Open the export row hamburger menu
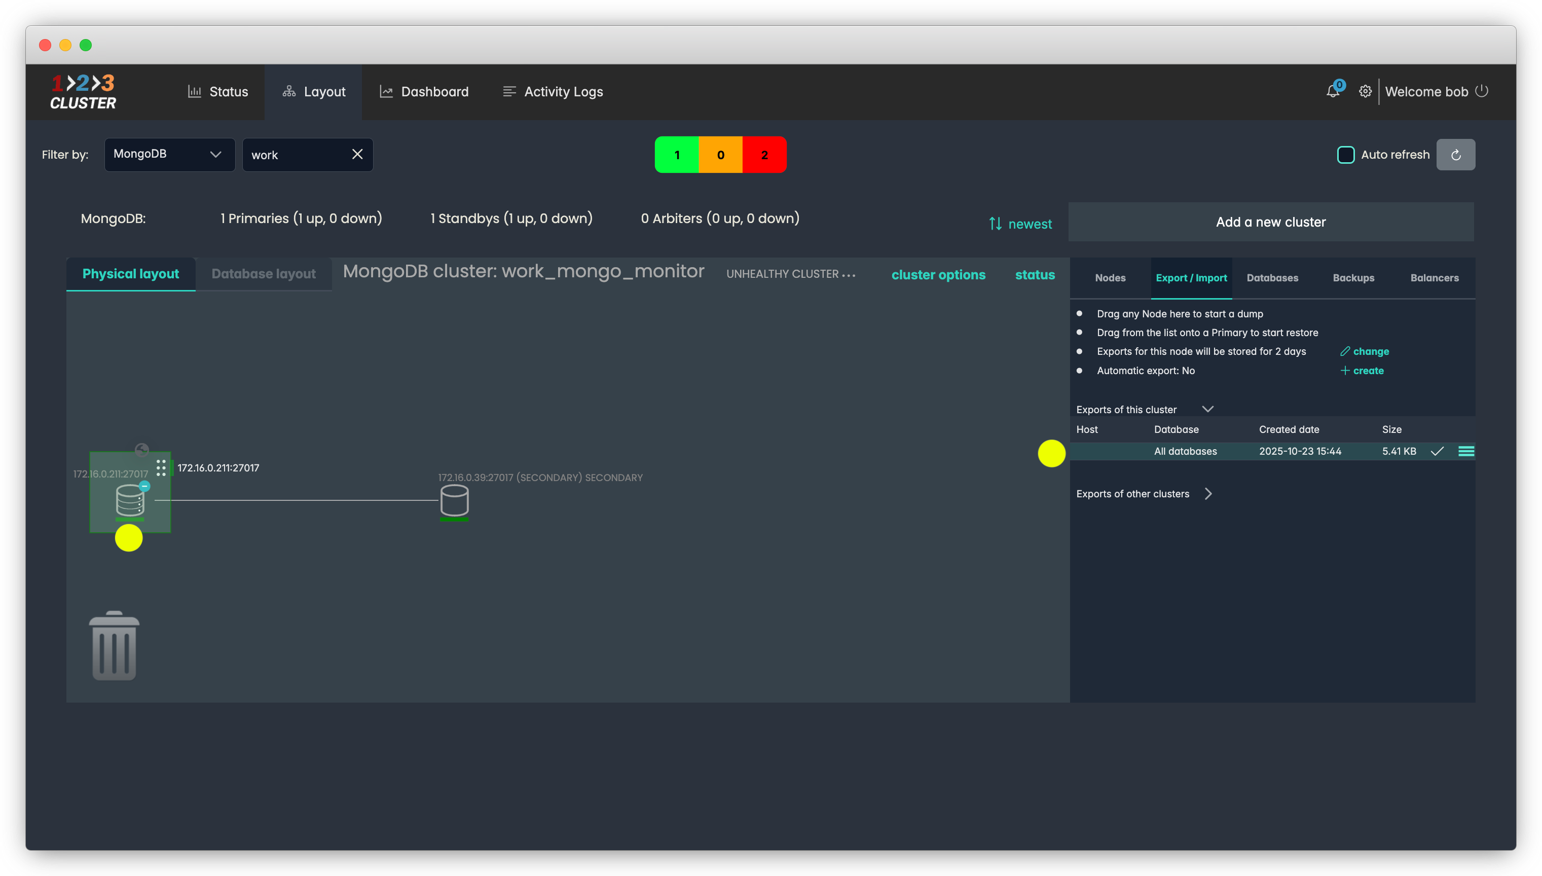The width and height of the screenshot is (1542, 876). click(x=1465, y=451)
